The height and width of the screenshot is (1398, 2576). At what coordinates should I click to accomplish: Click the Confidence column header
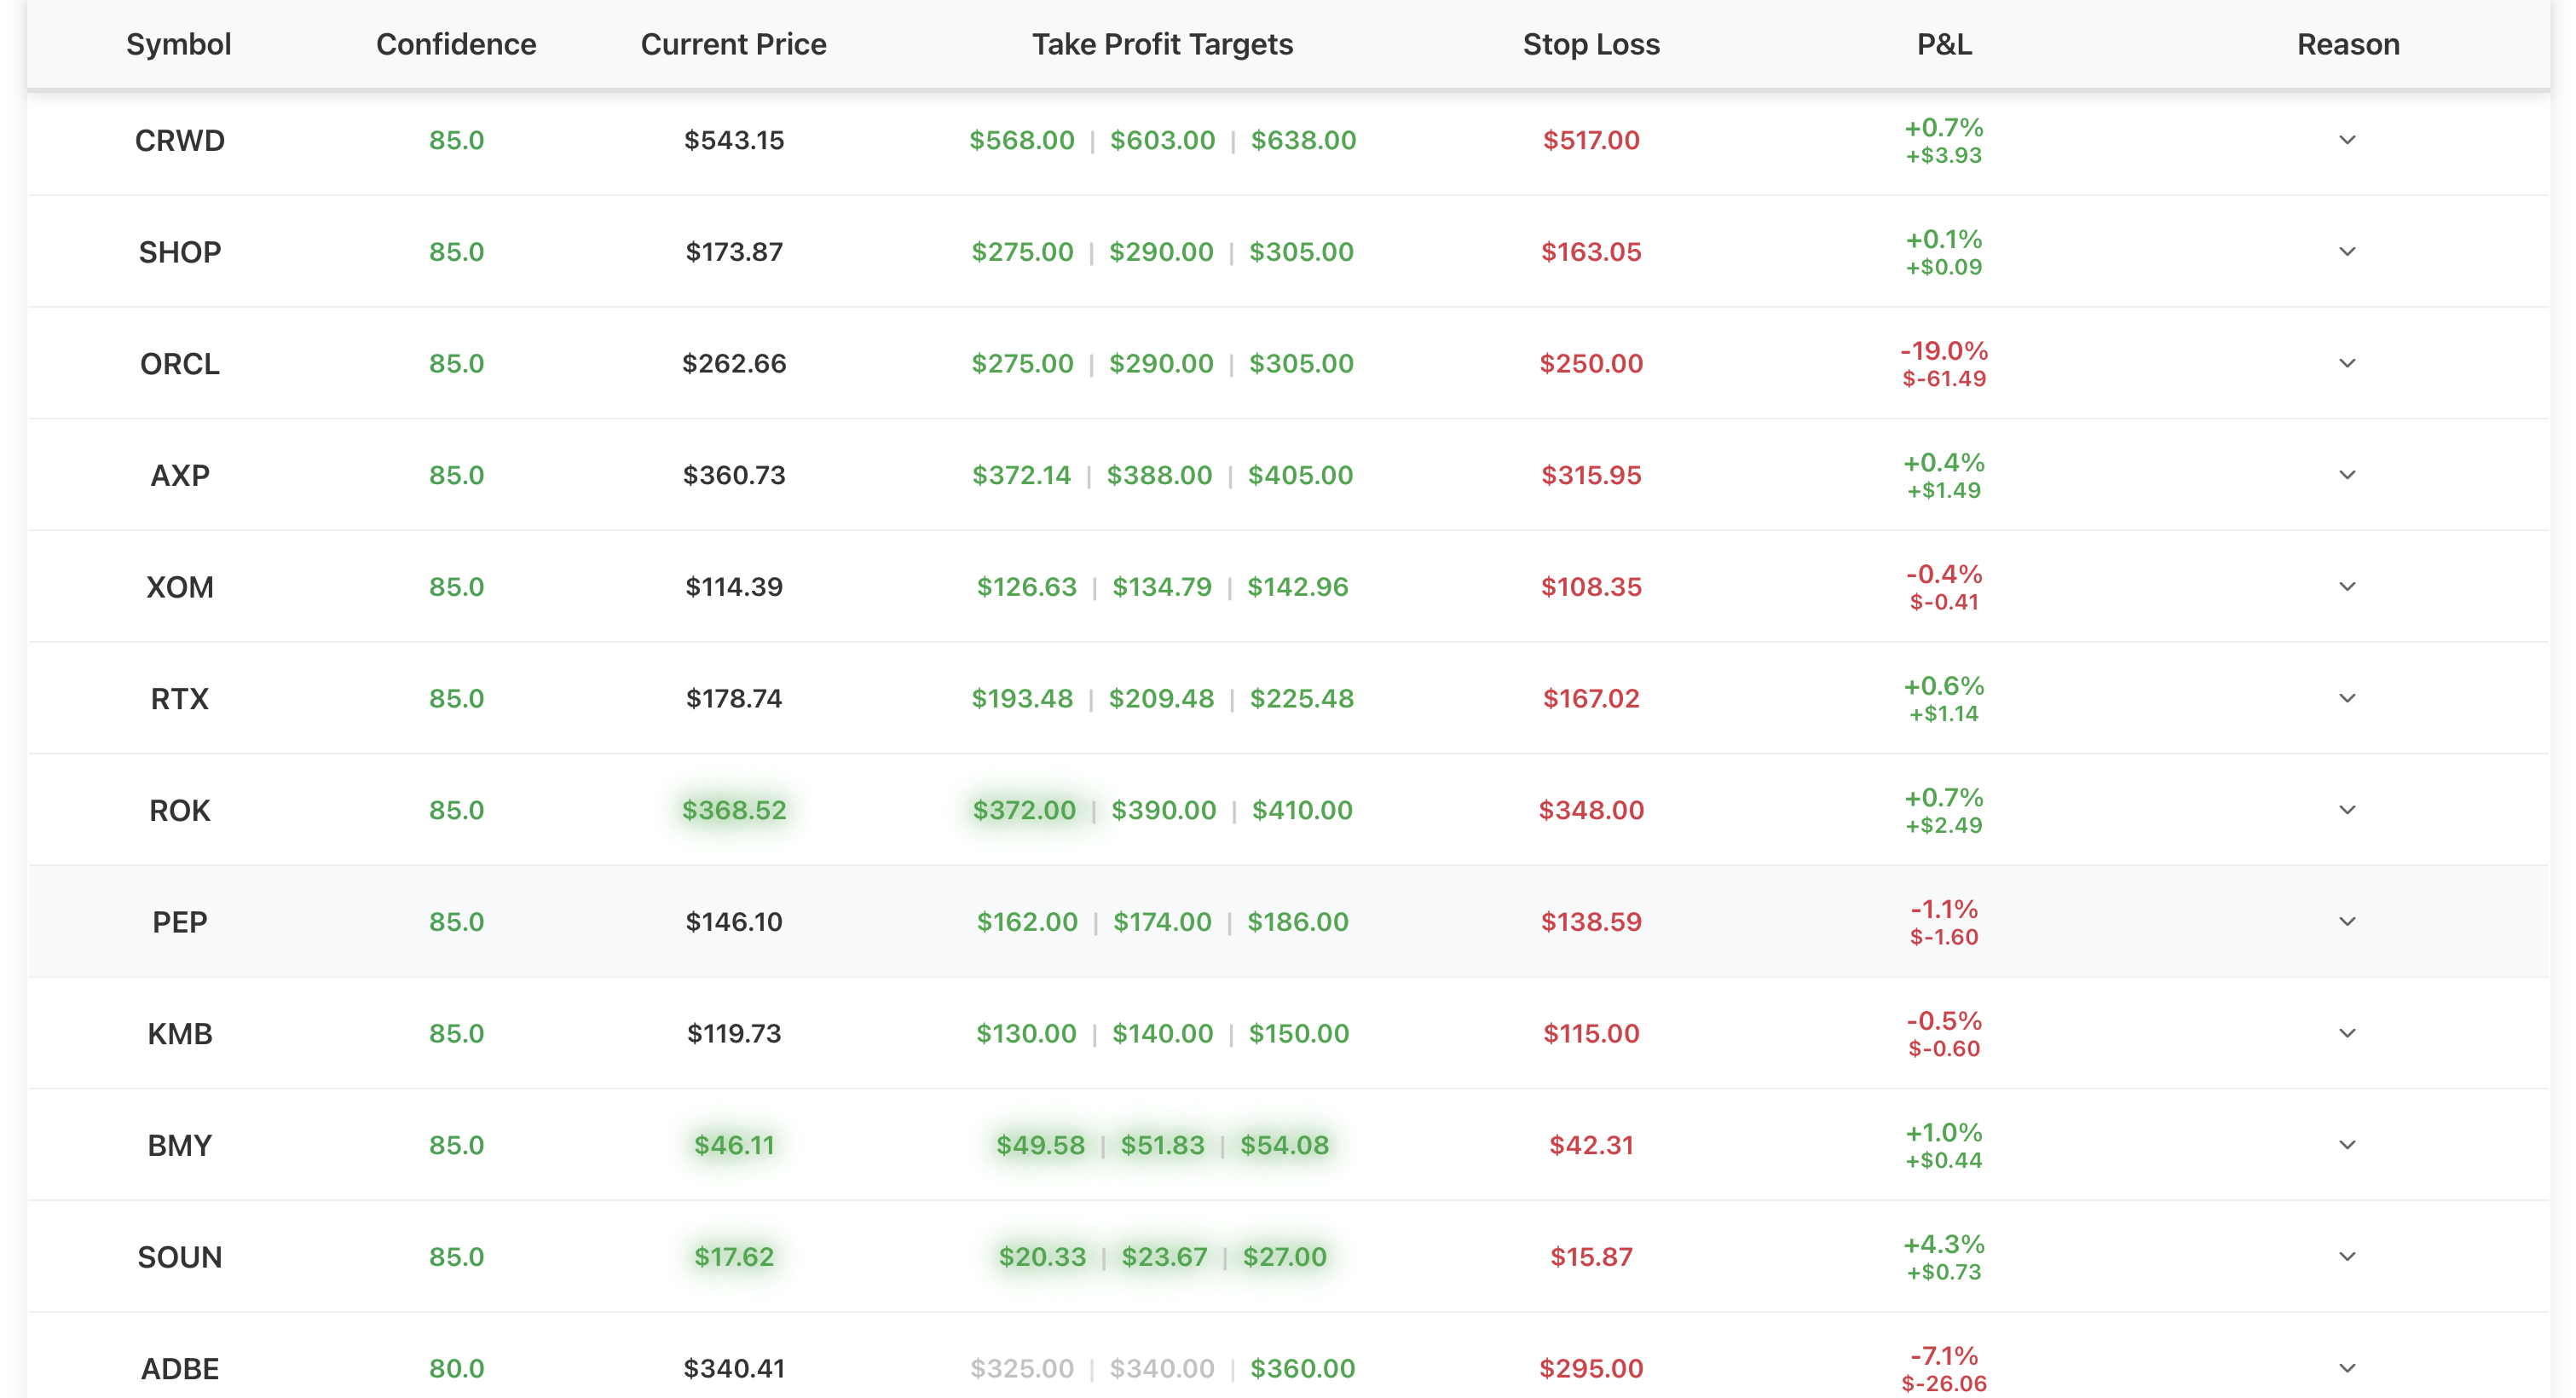[x=456, y=44]
